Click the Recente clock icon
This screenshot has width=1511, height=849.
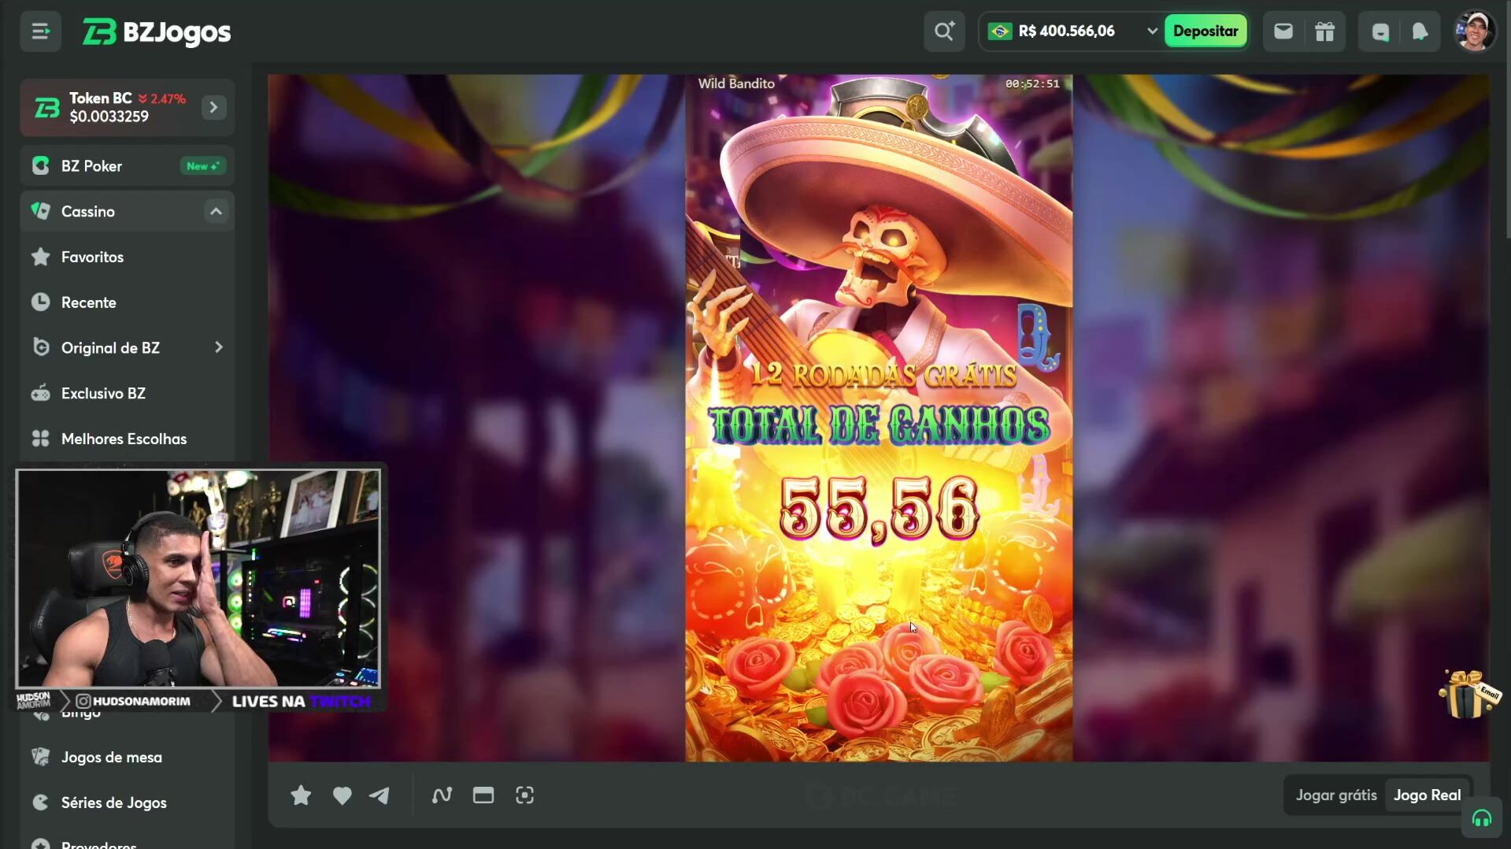pos(41,302)
